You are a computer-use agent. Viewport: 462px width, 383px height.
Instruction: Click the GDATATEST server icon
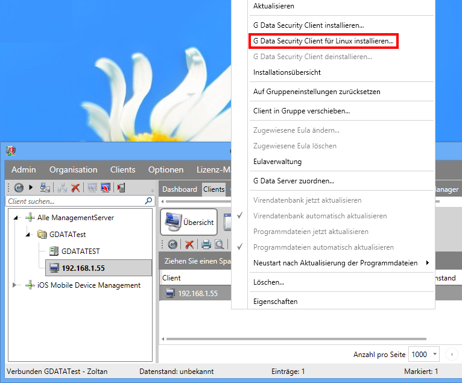coord(54,252)
